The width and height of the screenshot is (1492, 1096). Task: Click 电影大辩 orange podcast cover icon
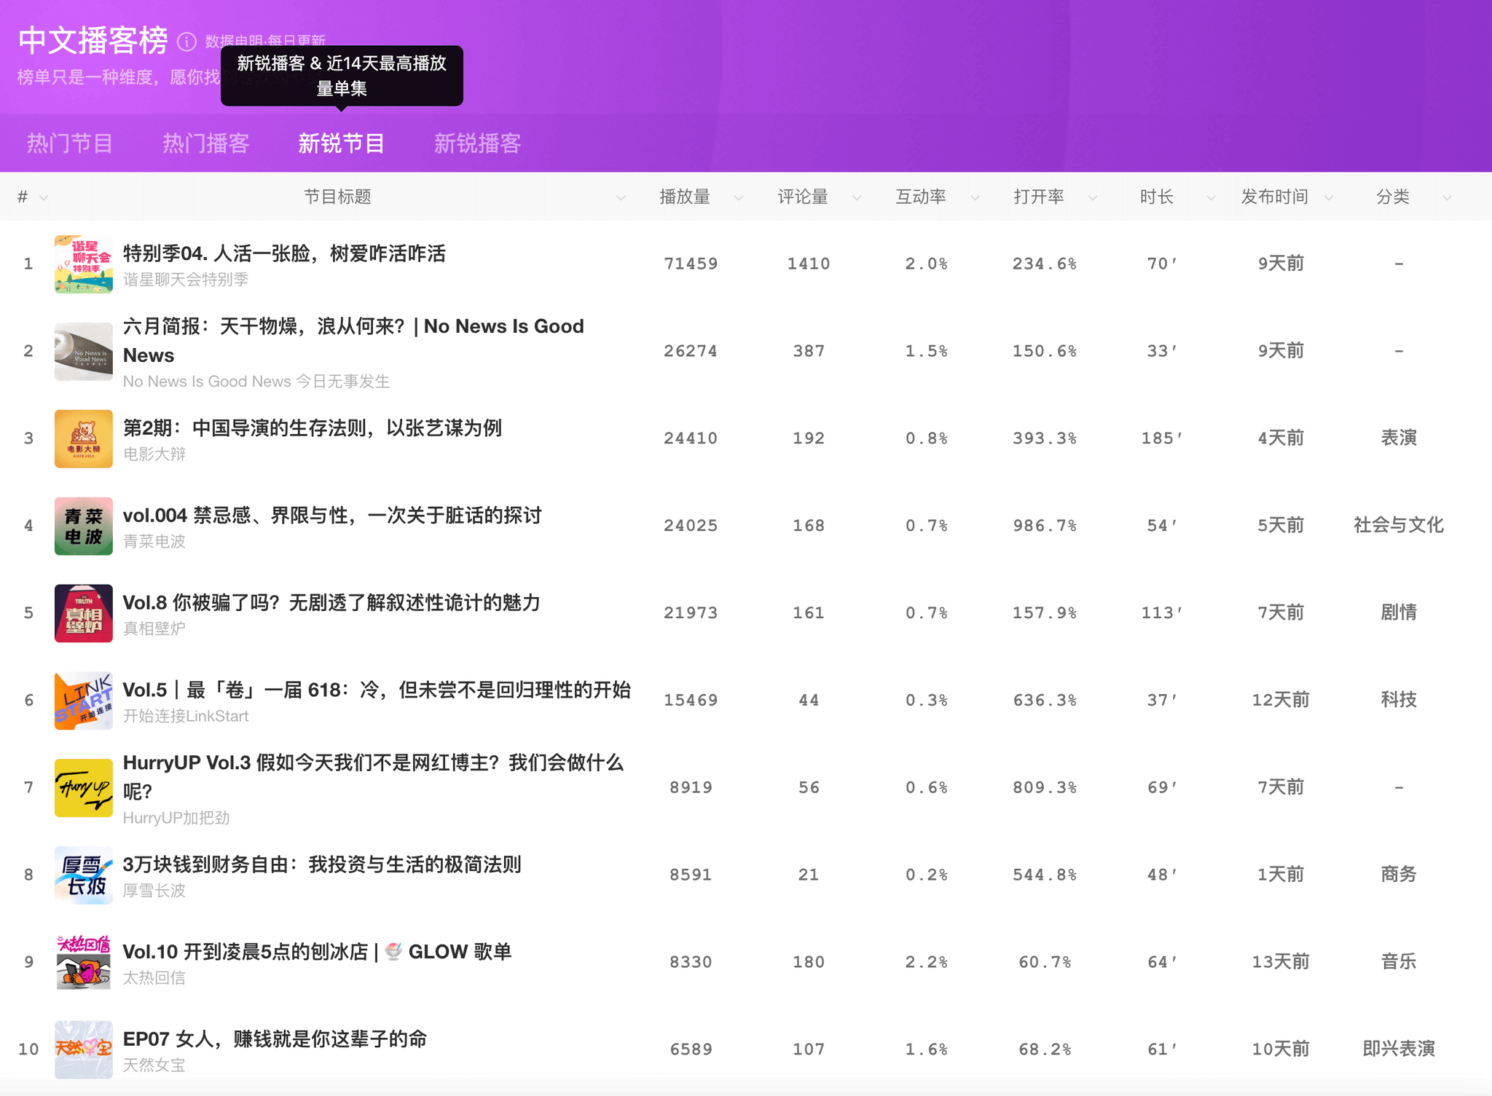click(x=84, y=439)
